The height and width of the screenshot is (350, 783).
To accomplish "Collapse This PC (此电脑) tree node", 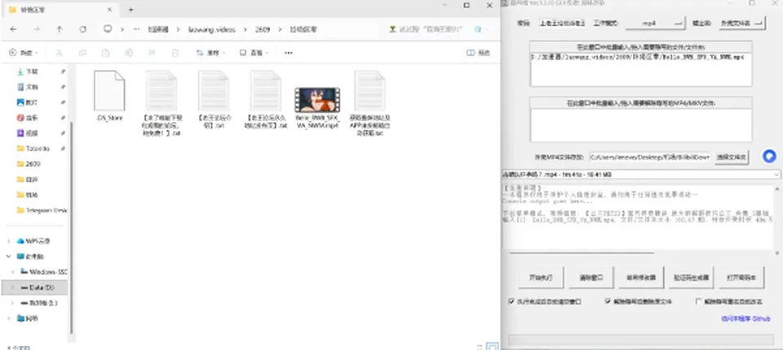I will [8, 256].
